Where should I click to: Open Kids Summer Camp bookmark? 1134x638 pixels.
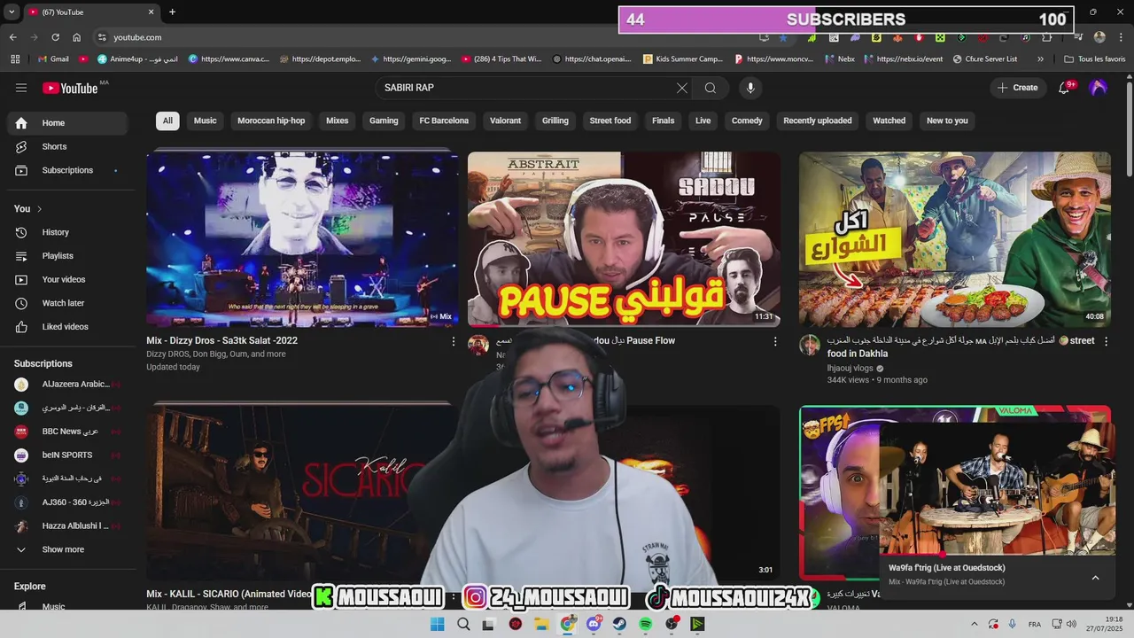682,59
